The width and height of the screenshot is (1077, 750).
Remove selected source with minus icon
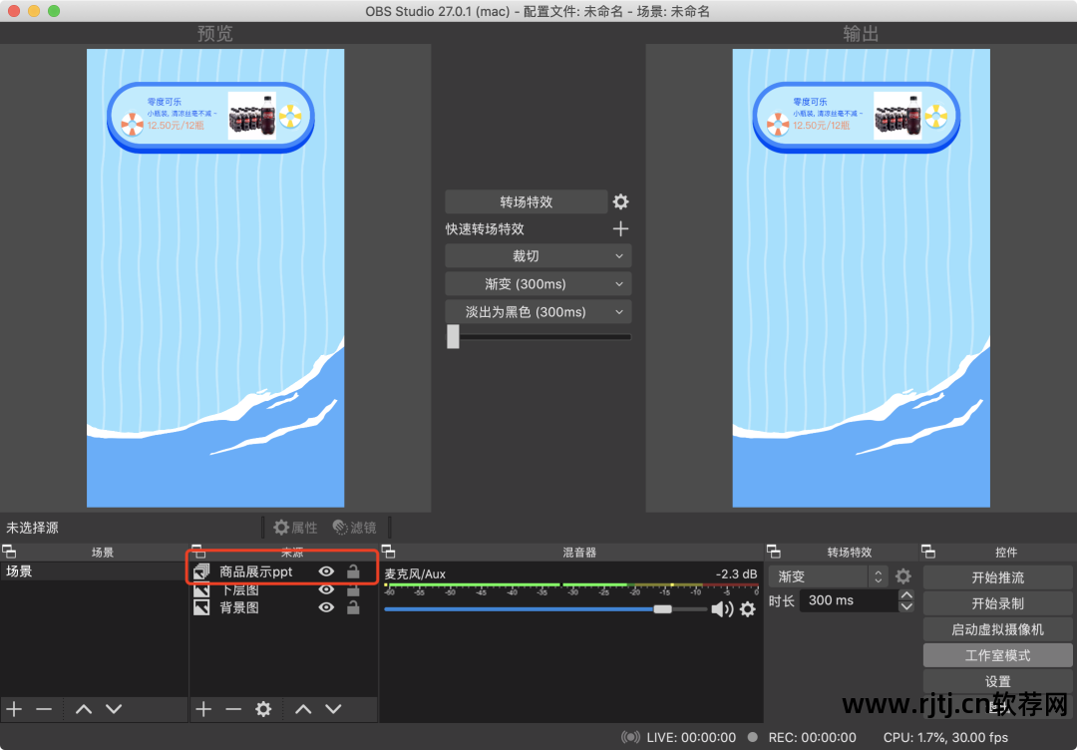[x=233, y=709]
